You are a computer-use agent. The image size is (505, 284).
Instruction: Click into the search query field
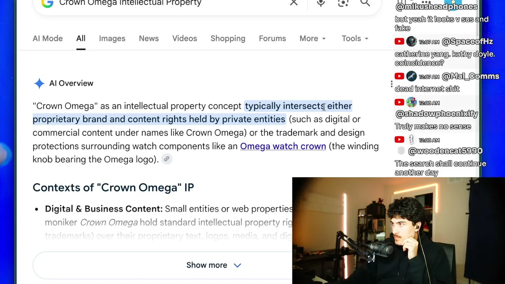(170, 3)
